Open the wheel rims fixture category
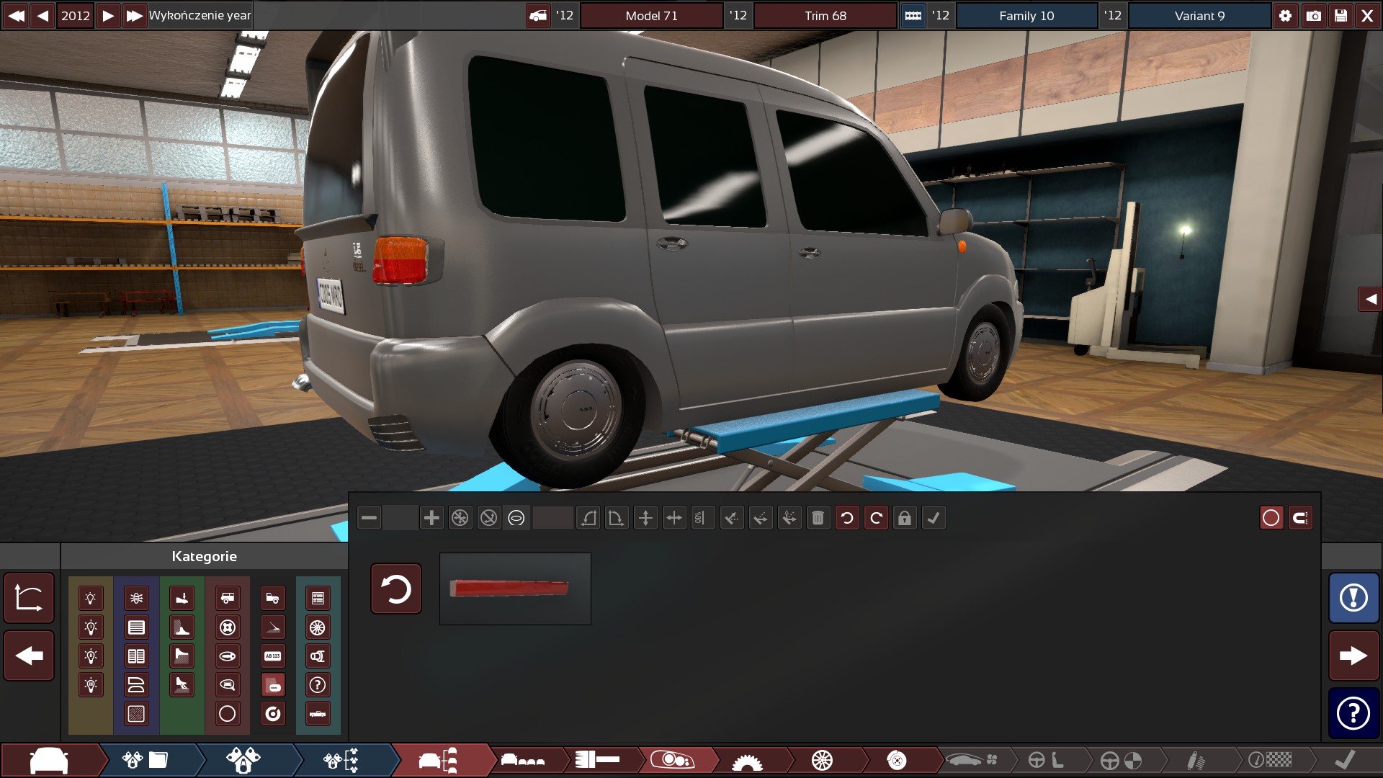The height and width of the screenshot is (778, 1383). (317, 627)
